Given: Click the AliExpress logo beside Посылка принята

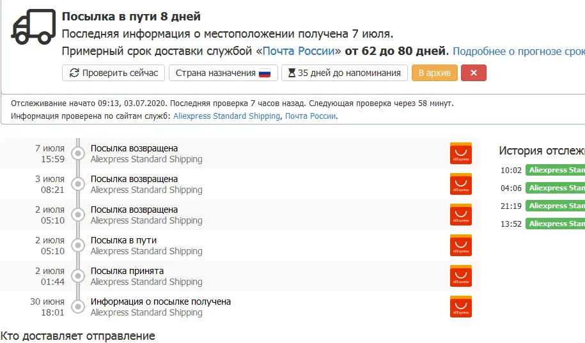Looking at the screenshot, I should tap(461, 276).
